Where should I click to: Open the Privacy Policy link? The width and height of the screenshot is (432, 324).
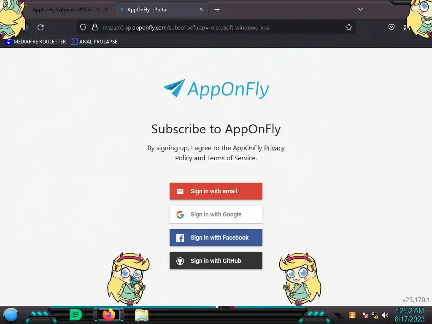(230, 153)
